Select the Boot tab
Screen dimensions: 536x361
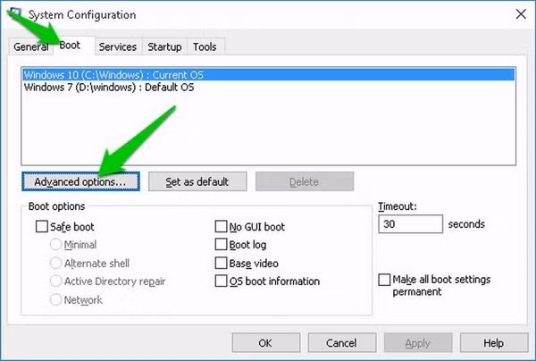[x=70, y=45]
